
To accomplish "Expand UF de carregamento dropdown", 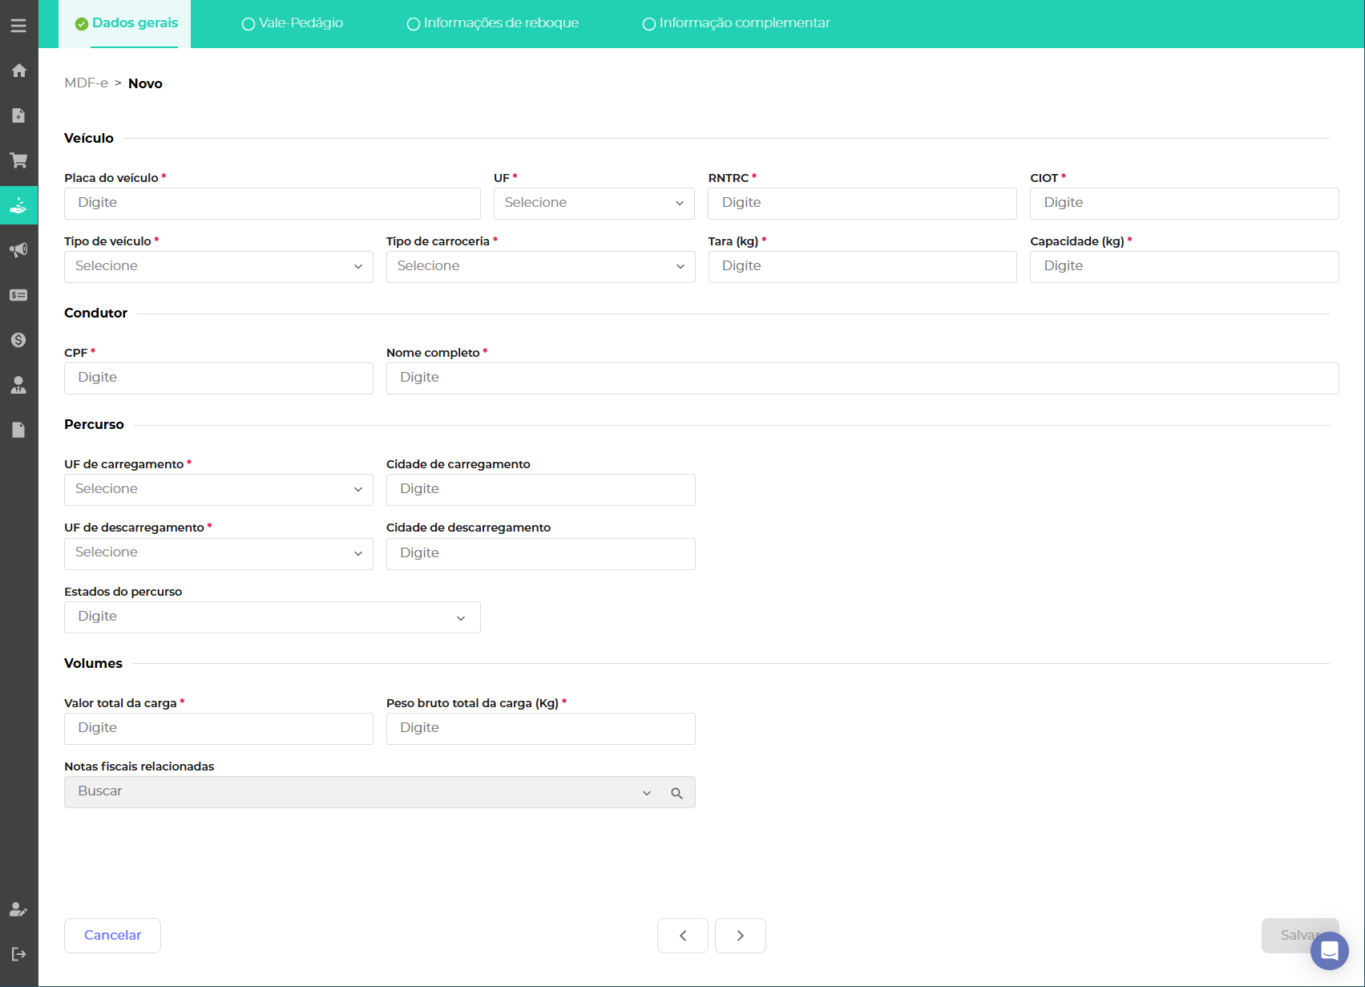I will [x=218, y=489].
